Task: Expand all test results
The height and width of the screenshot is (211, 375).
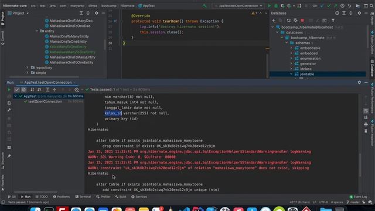Action: click(x=47, y=90)
